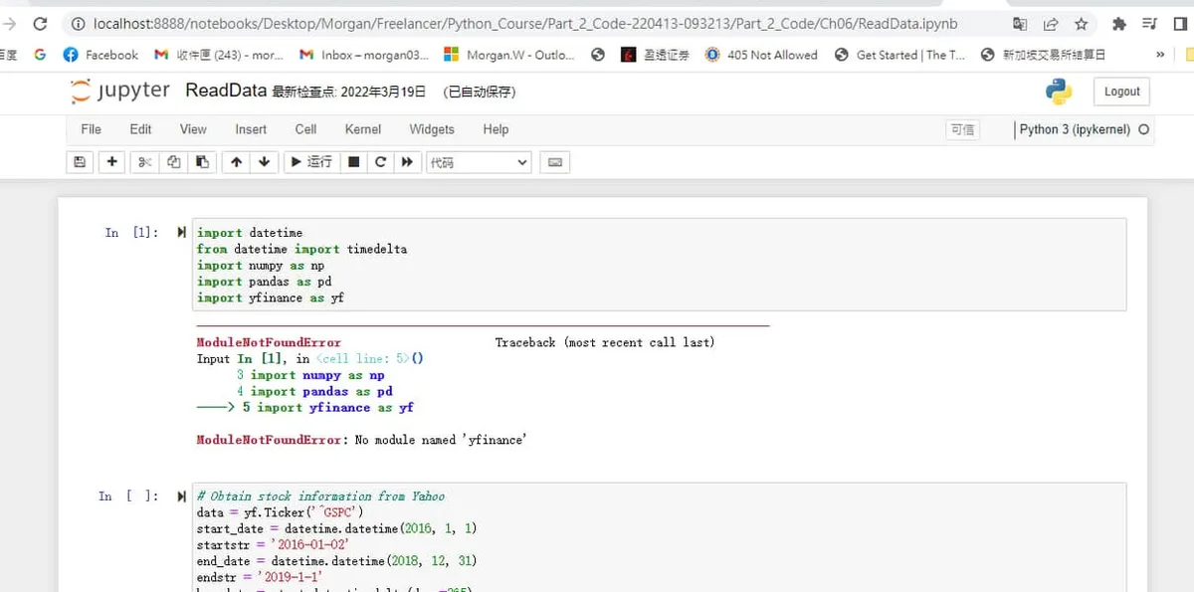Restart the kernel using circular arrow
The height and width of the screenshot is (592, 1194).
[380, 162]
